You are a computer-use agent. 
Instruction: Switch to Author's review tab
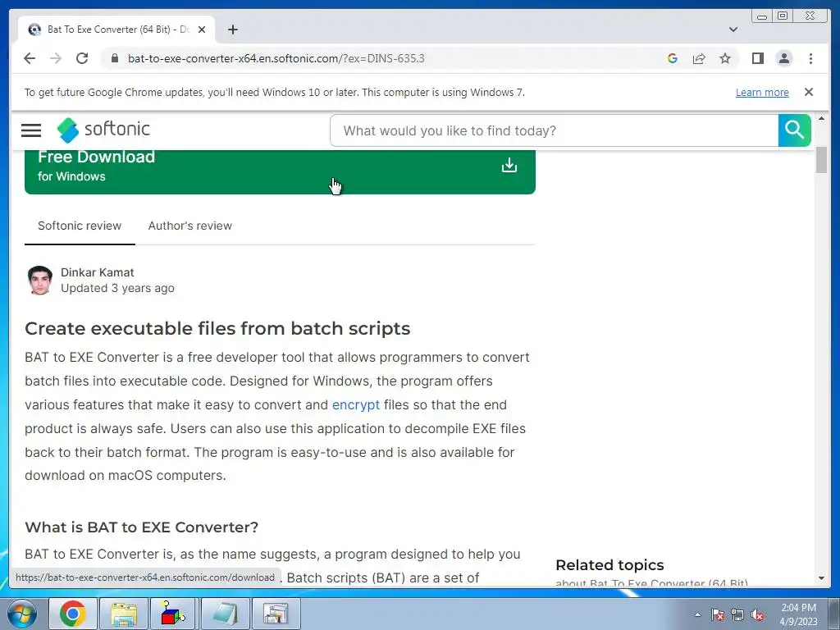click(190, 226)
